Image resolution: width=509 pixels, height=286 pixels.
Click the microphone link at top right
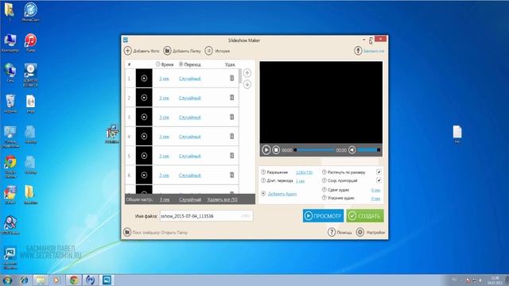369,51
